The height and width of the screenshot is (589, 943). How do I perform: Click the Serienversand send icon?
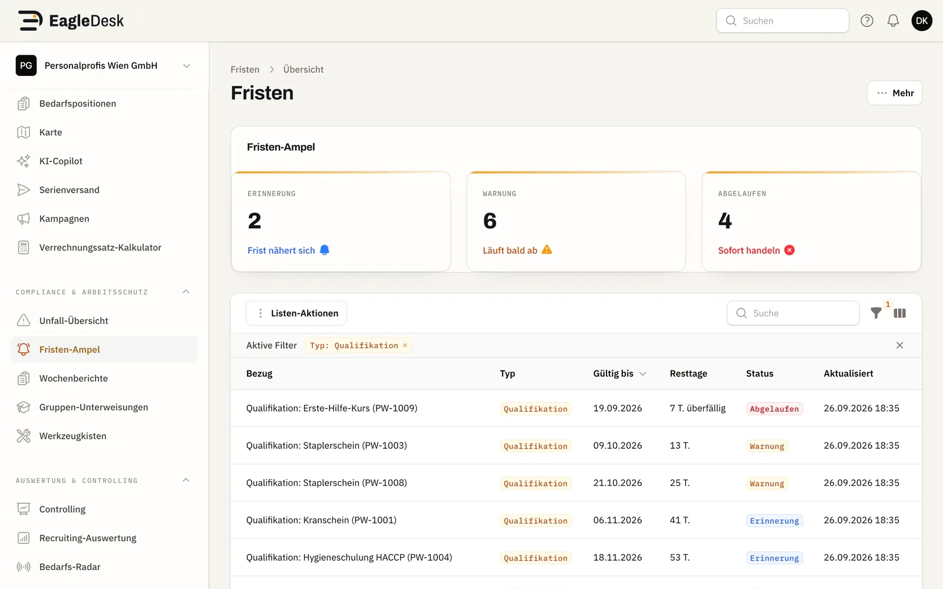click(24, 190)
